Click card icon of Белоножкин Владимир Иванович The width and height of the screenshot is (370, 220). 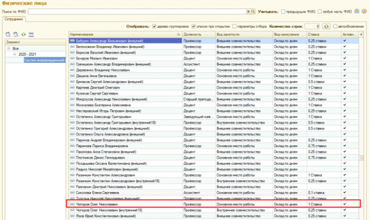click(72, 47)
